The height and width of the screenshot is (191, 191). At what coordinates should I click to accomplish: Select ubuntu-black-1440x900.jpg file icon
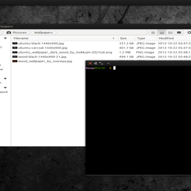click(15, 43)
